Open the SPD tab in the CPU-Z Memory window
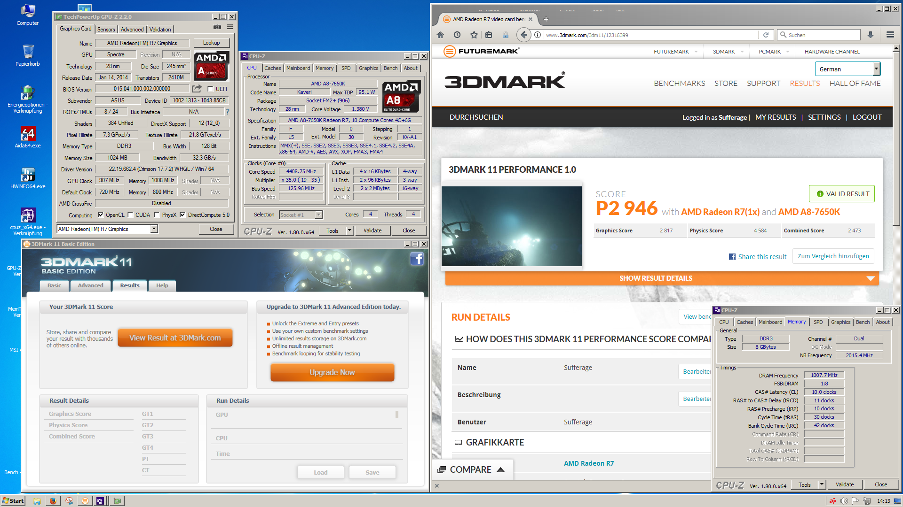 (818, 322)
